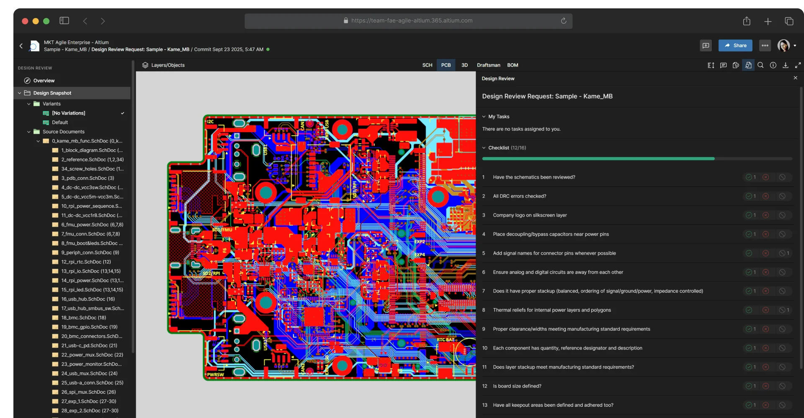This screenshot has width=804, height=418.
Task: Reject item 8 Thermal reliefs checklist entry
Action: coord(765,310)
